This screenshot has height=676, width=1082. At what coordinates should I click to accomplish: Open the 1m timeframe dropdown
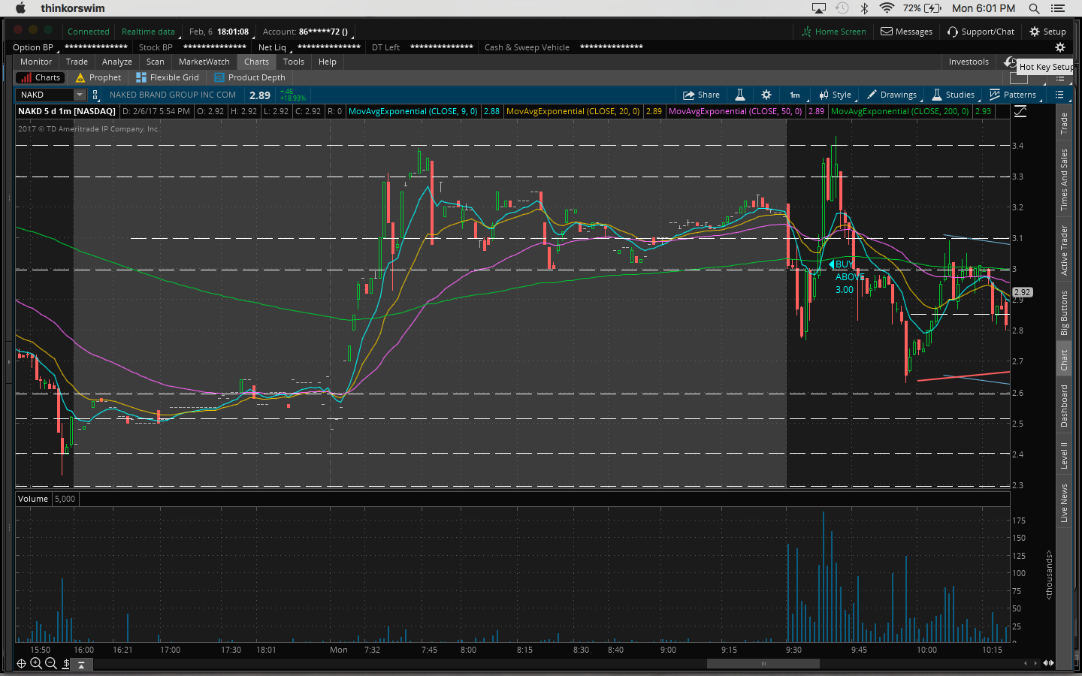coord(795,95)
